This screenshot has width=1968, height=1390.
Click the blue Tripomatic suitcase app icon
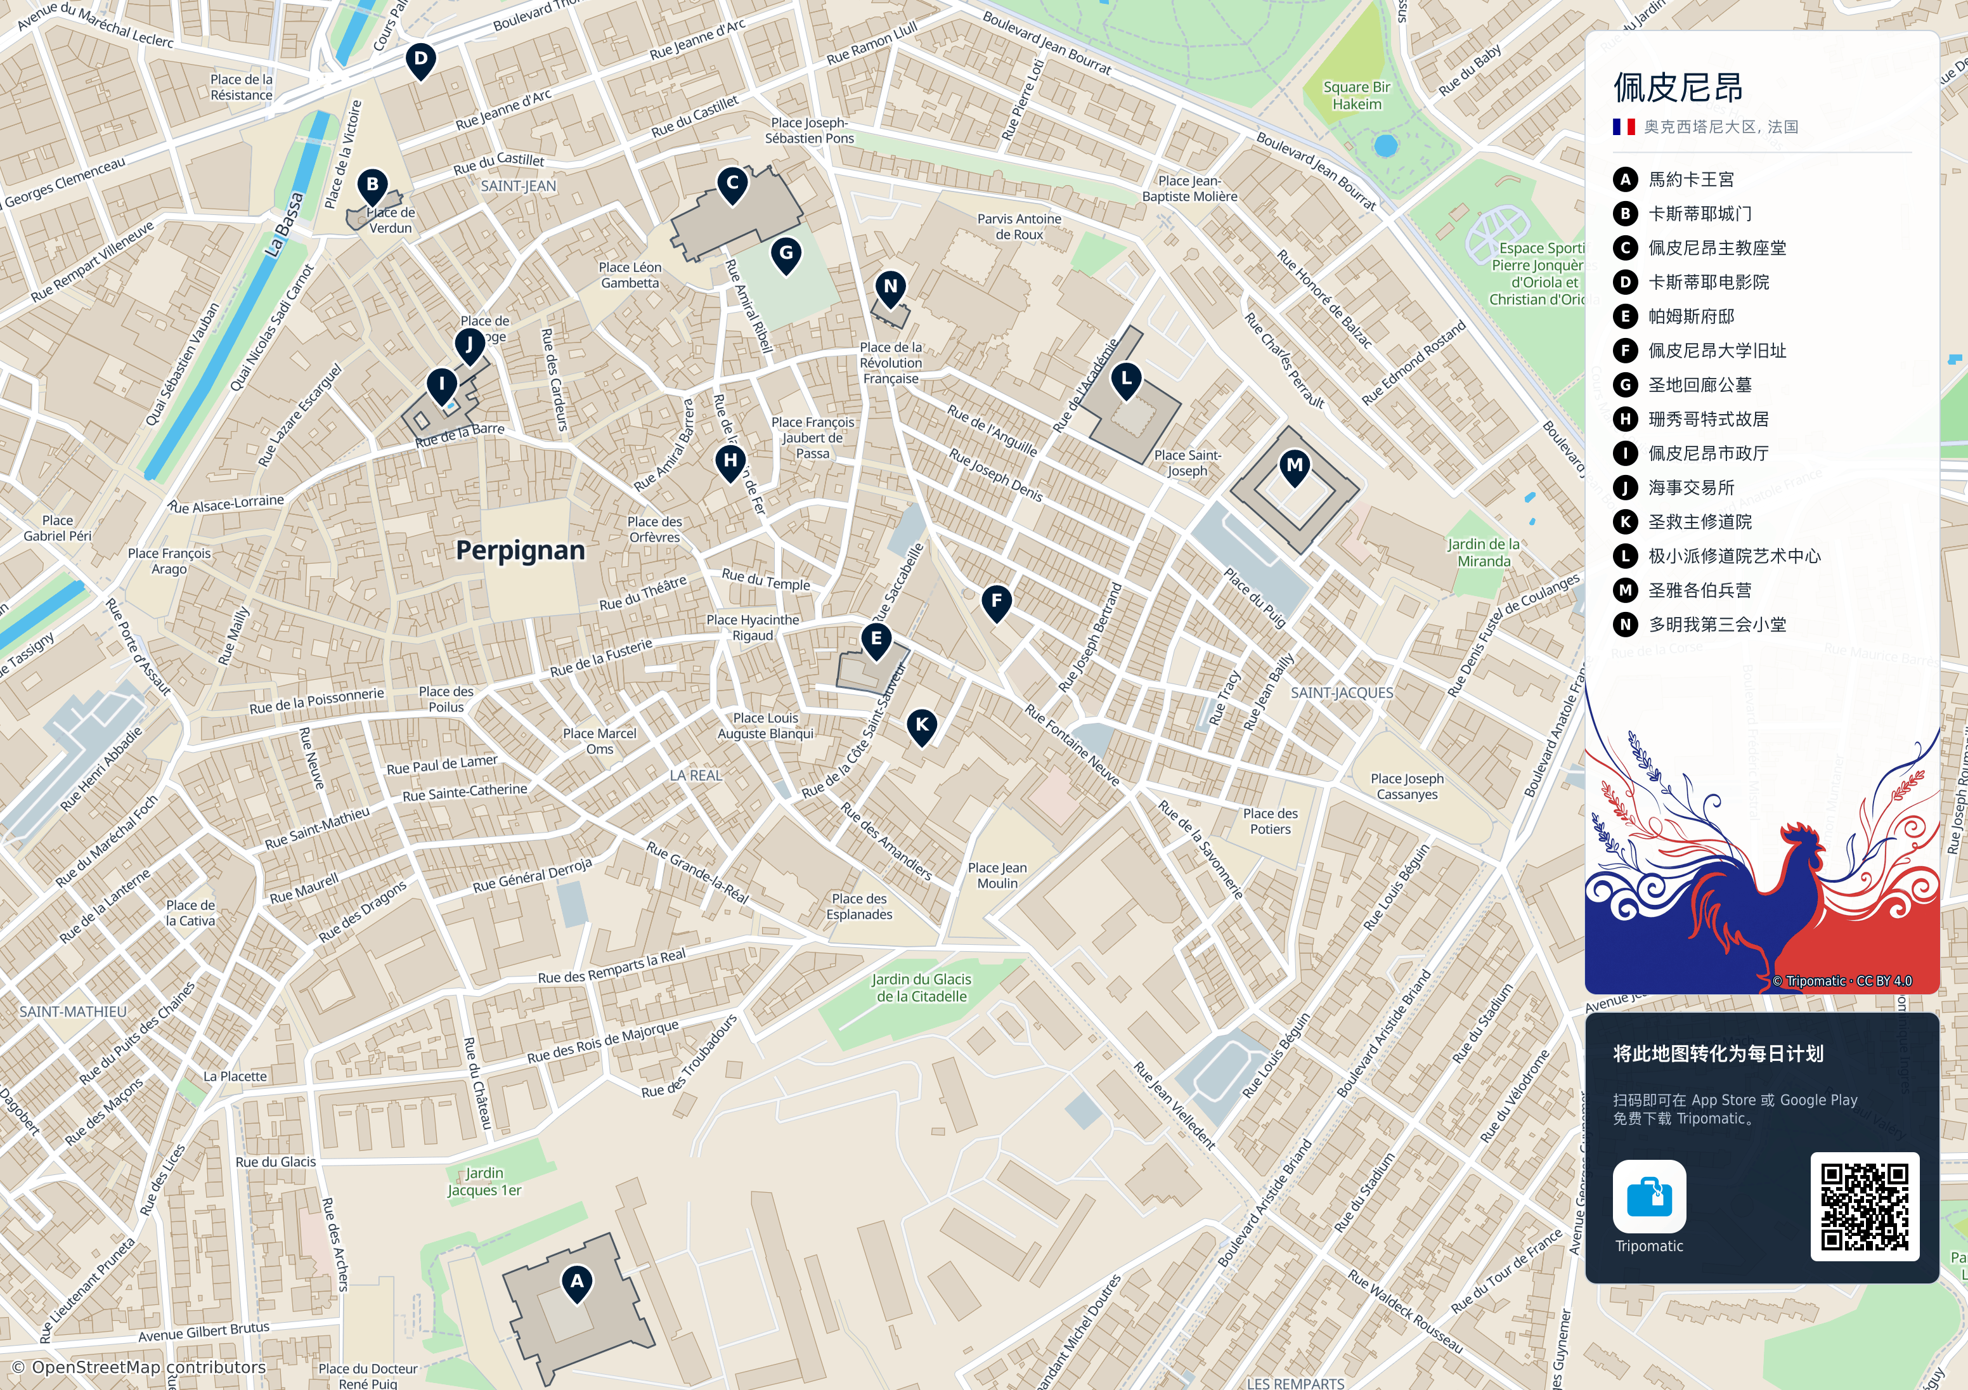(x=1649, y=1196)
